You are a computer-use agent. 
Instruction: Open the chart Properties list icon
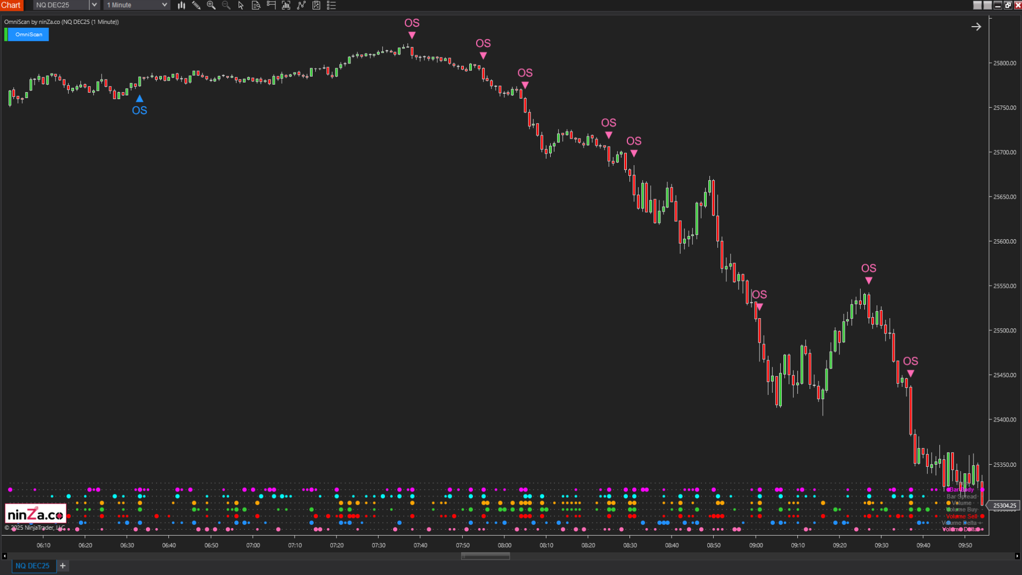click(331, 5)
